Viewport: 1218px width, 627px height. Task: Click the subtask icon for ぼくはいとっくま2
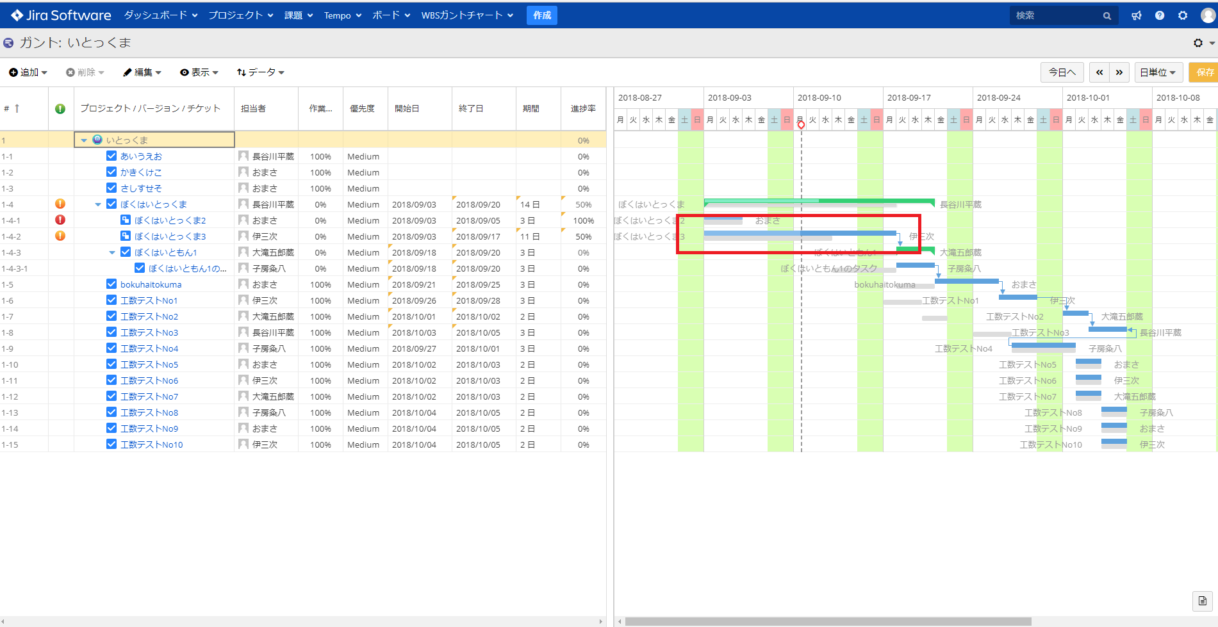(x=126, y=220)
